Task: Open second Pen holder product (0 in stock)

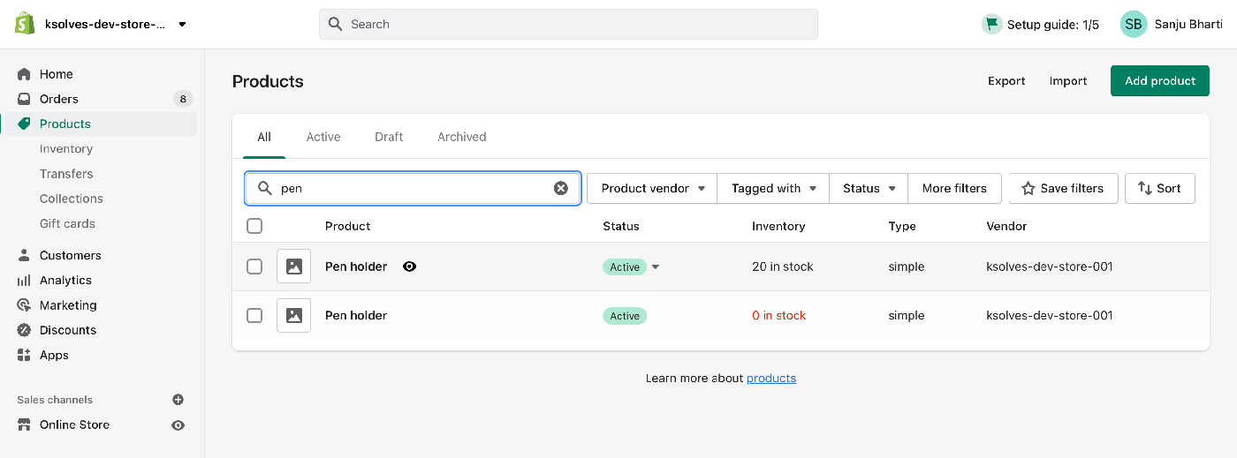Action: (356, 315)
